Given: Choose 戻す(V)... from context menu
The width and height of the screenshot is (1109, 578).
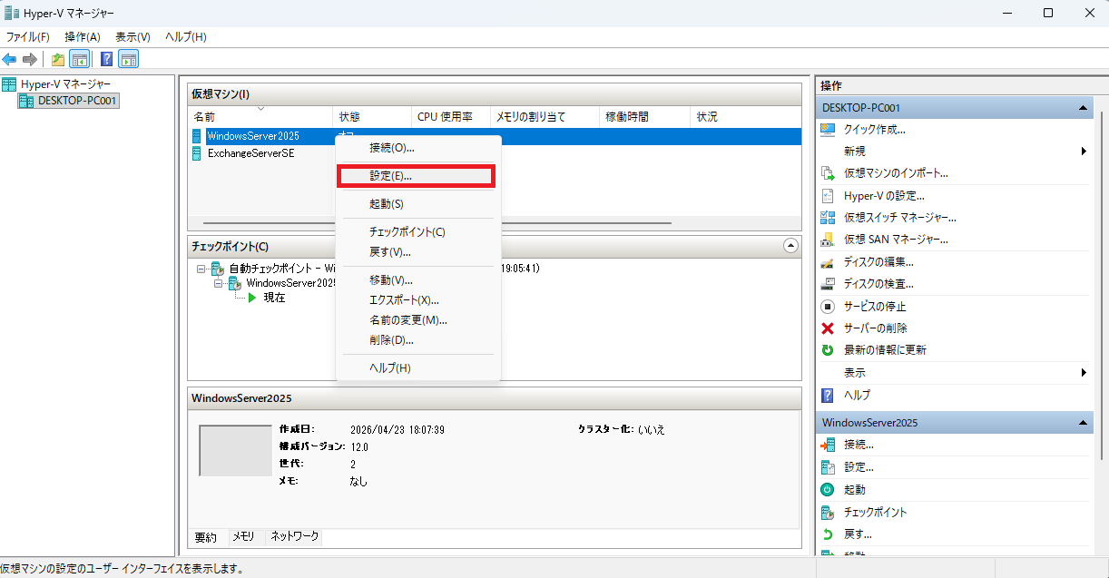Looking at the screenshot, I should click(418, 252).
